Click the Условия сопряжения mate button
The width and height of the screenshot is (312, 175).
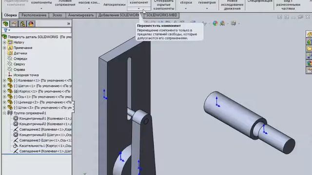[65, 3]
